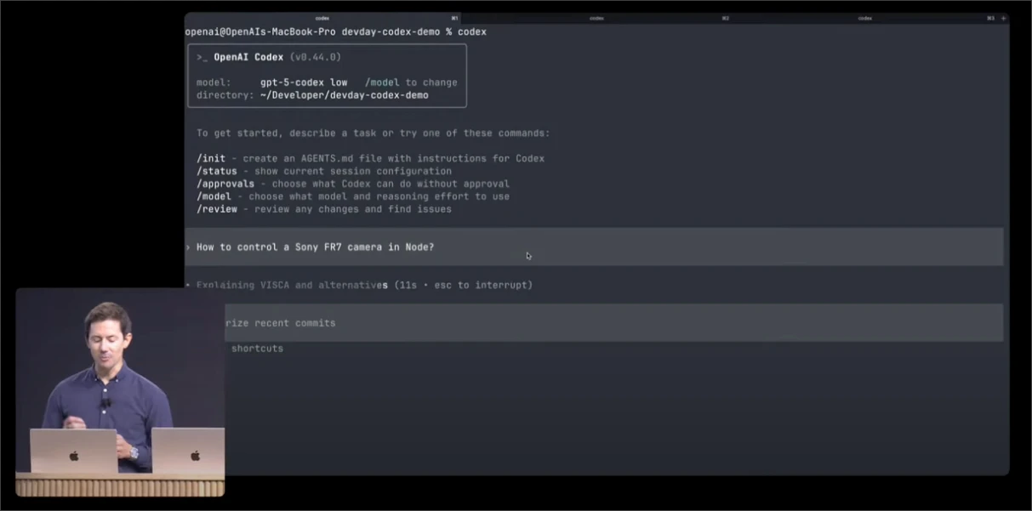
Task: Switch to the second codex tab (⌘2)
Action: (596, 18)
